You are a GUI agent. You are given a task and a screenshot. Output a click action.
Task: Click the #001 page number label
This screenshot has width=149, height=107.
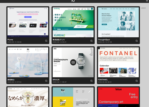[x=144, y=8]
